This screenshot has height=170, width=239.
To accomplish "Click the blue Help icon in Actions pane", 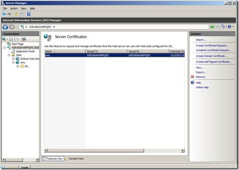I will tap(192, 82).
